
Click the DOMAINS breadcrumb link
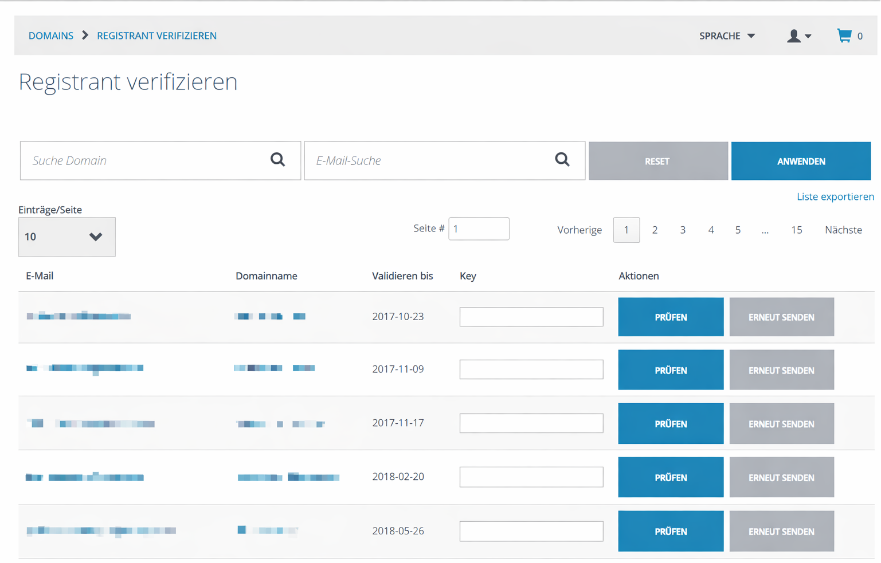click(x=51, y=36)
